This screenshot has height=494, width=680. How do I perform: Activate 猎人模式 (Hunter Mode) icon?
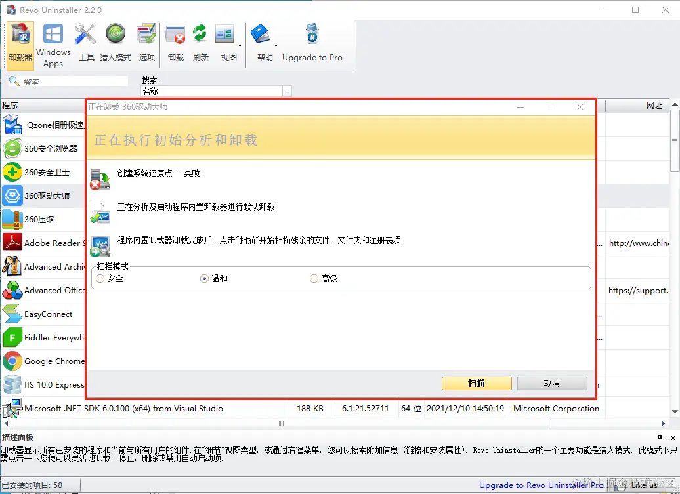[116, 34]
